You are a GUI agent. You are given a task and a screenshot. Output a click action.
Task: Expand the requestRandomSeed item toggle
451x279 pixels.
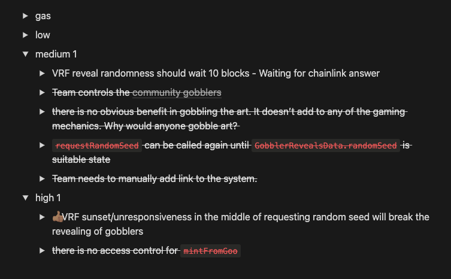click(x=42, y=145)
